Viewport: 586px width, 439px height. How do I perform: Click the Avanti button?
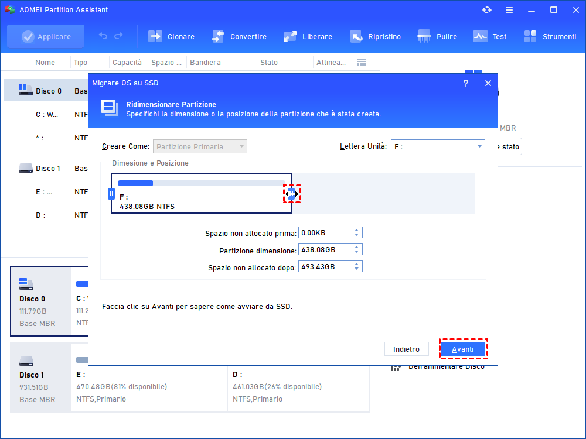coord(463,349)
